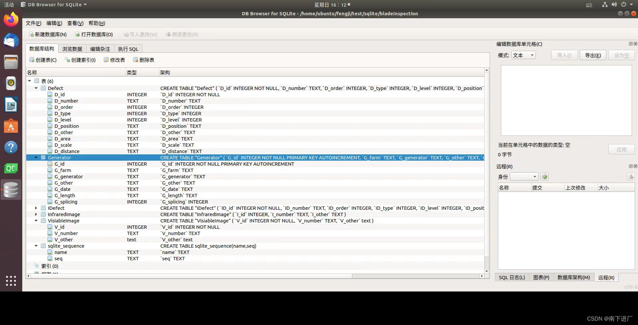Viewport: 638px width, 325px height.
Task: Open the Help icon in the dock
Action: click(11, 147)
